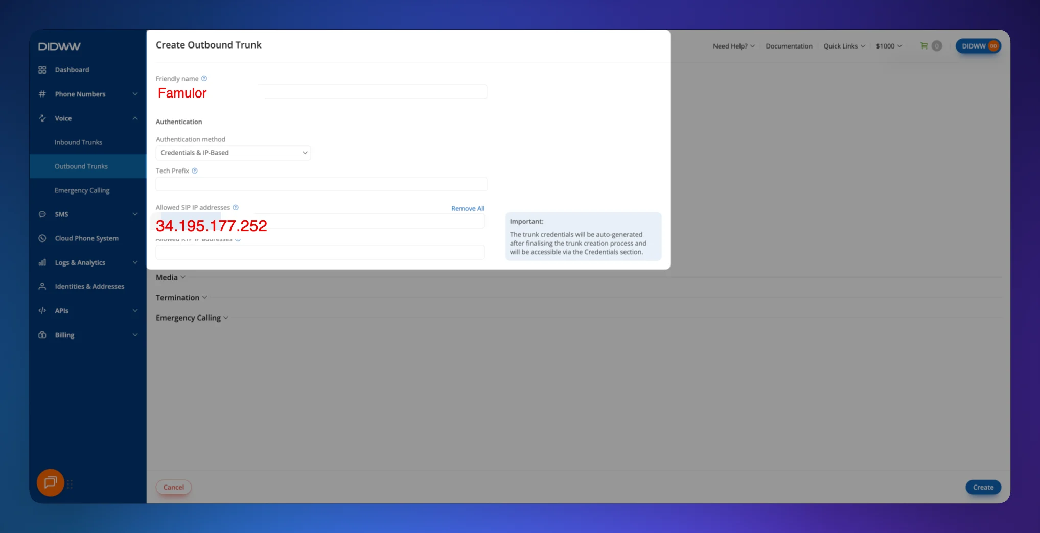This screenshot has width=1040, height=533.
Task: Focus Allowed SIP IP addresses field
Action: pos(320,221)
